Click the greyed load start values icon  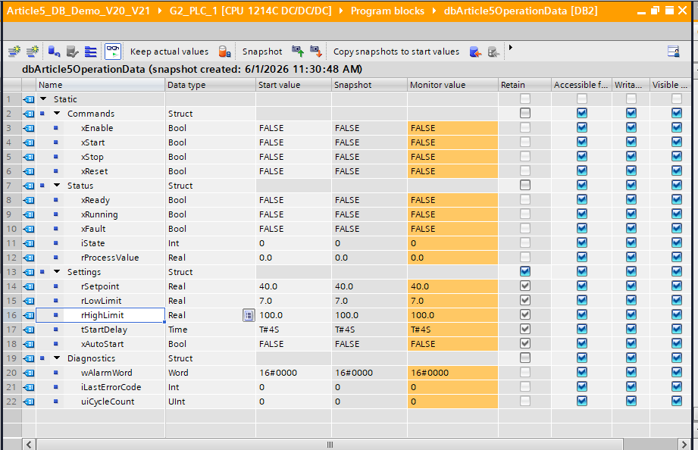coord(493,52)
